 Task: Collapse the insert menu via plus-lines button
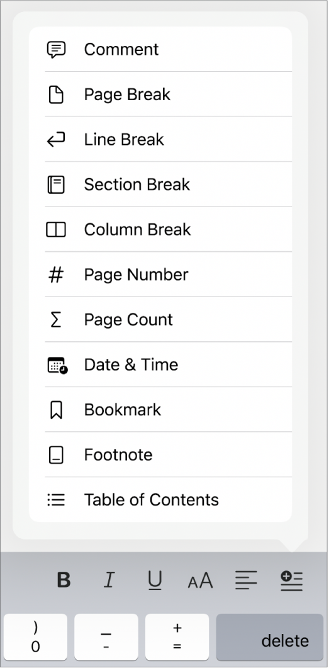tap(291, 581)
